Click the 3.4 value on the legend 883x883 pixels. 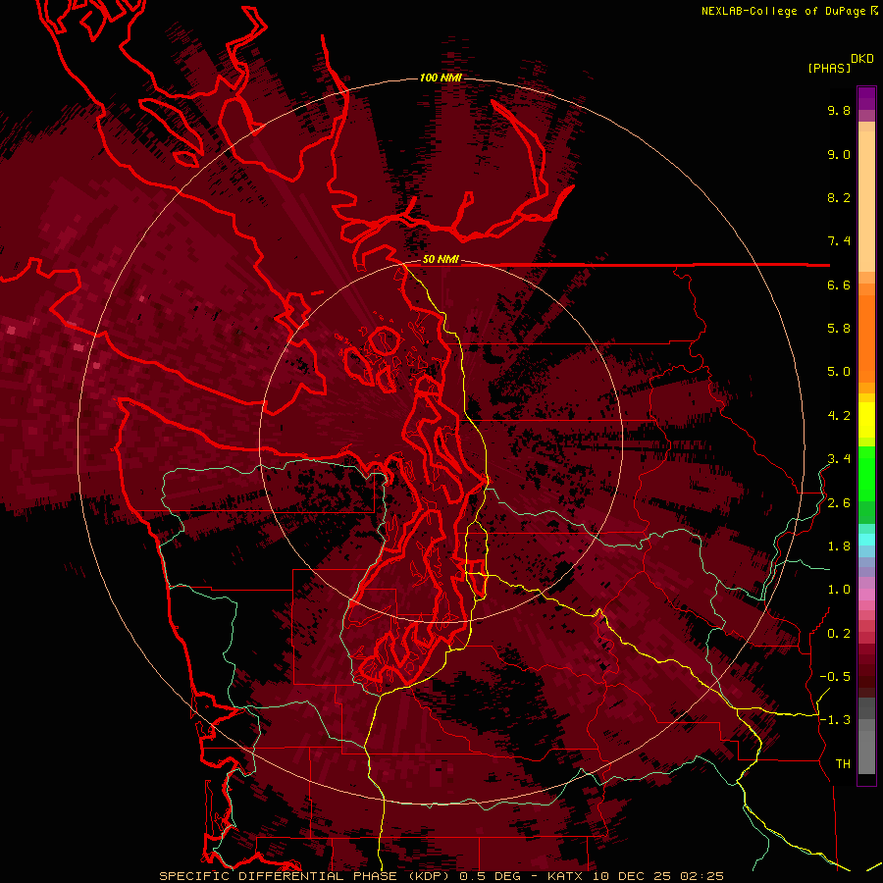click(839, 459)
